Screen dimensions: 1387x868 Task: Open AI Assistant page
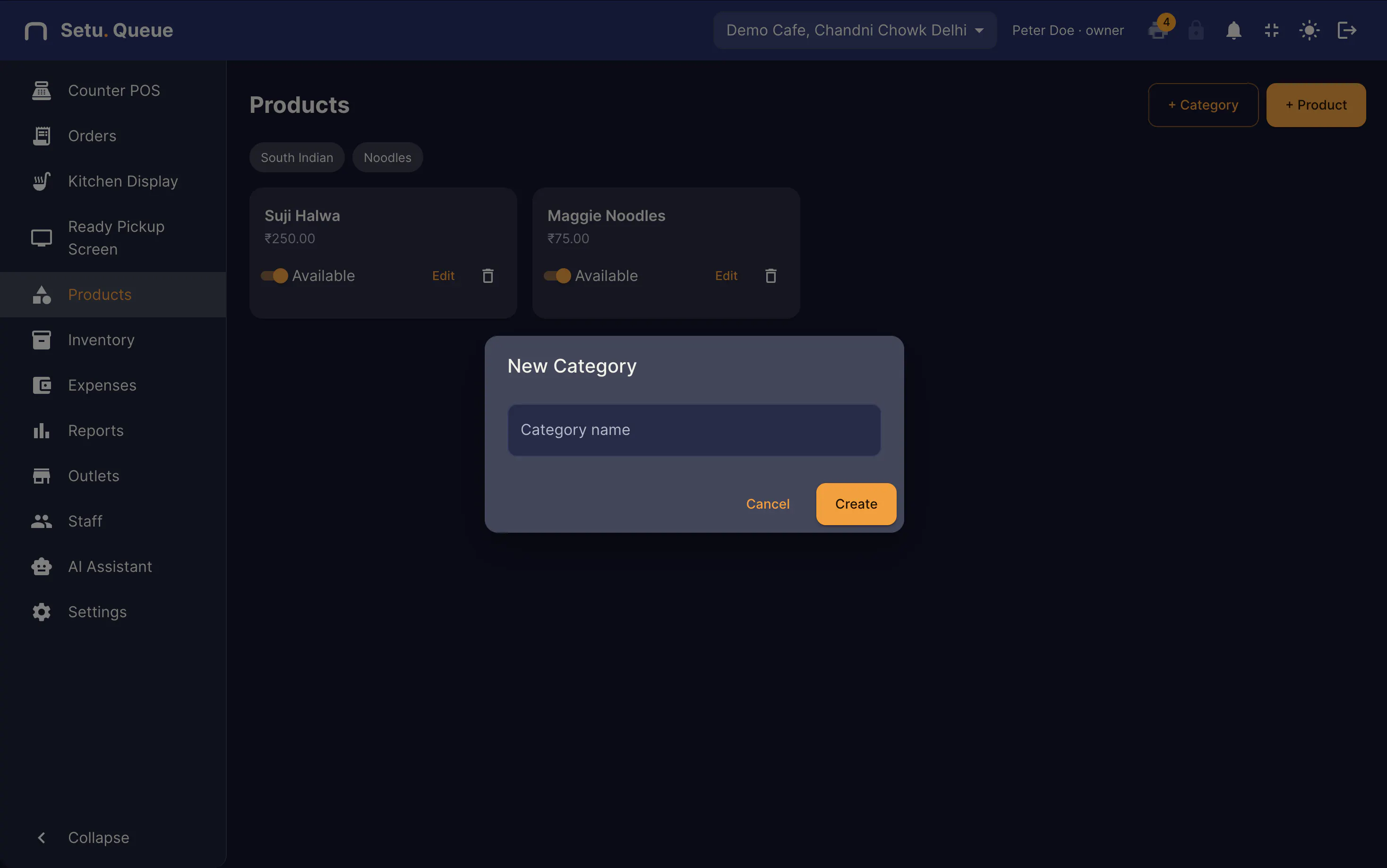click(x=113, y=567)
